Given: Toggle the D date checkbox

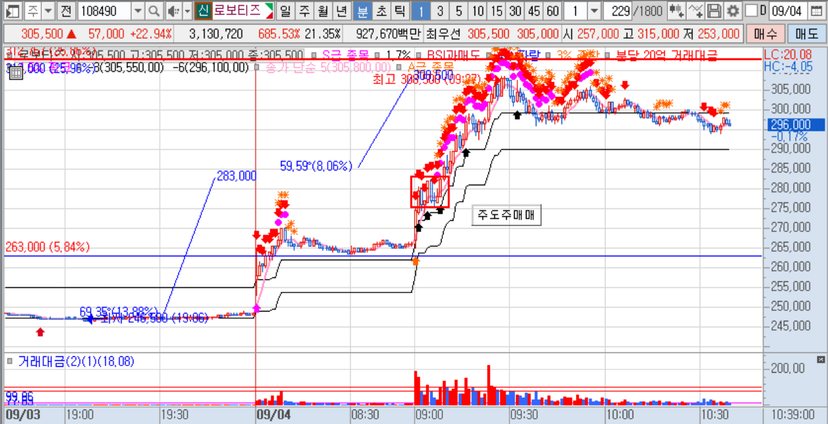Looking at the screenshot, I should point(751,11).
